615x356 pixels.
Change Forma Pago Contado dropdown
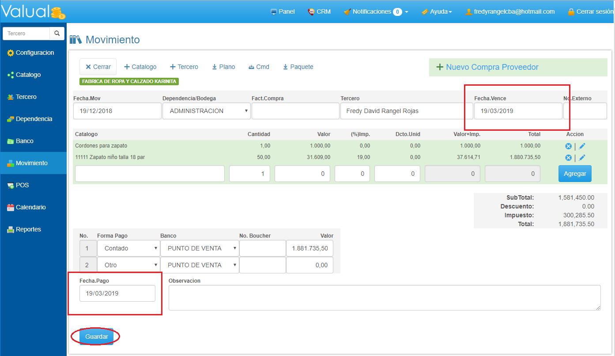tap(128, 249)
